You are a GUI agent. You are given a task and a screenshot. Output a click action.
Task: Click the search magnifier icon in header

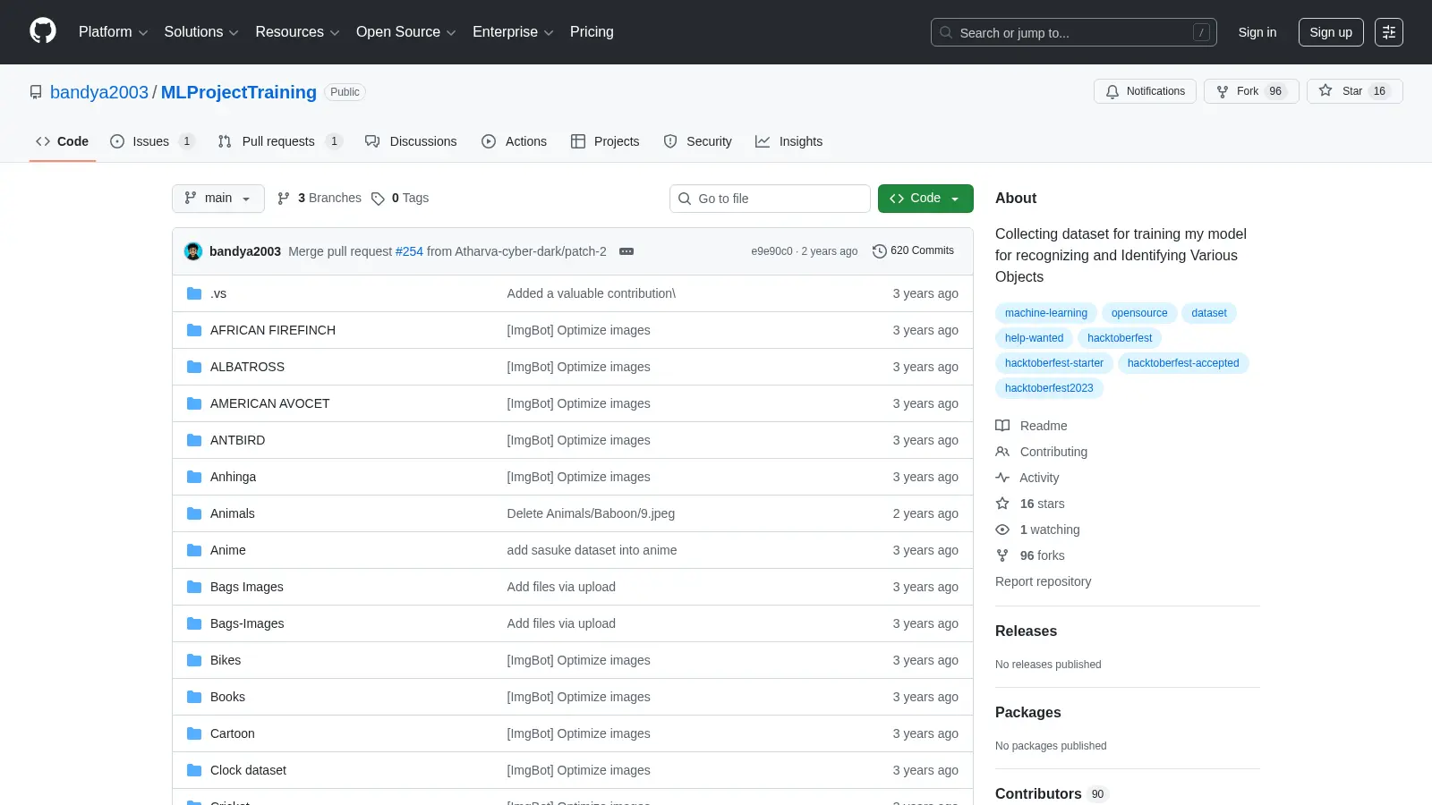coord(946,32)
